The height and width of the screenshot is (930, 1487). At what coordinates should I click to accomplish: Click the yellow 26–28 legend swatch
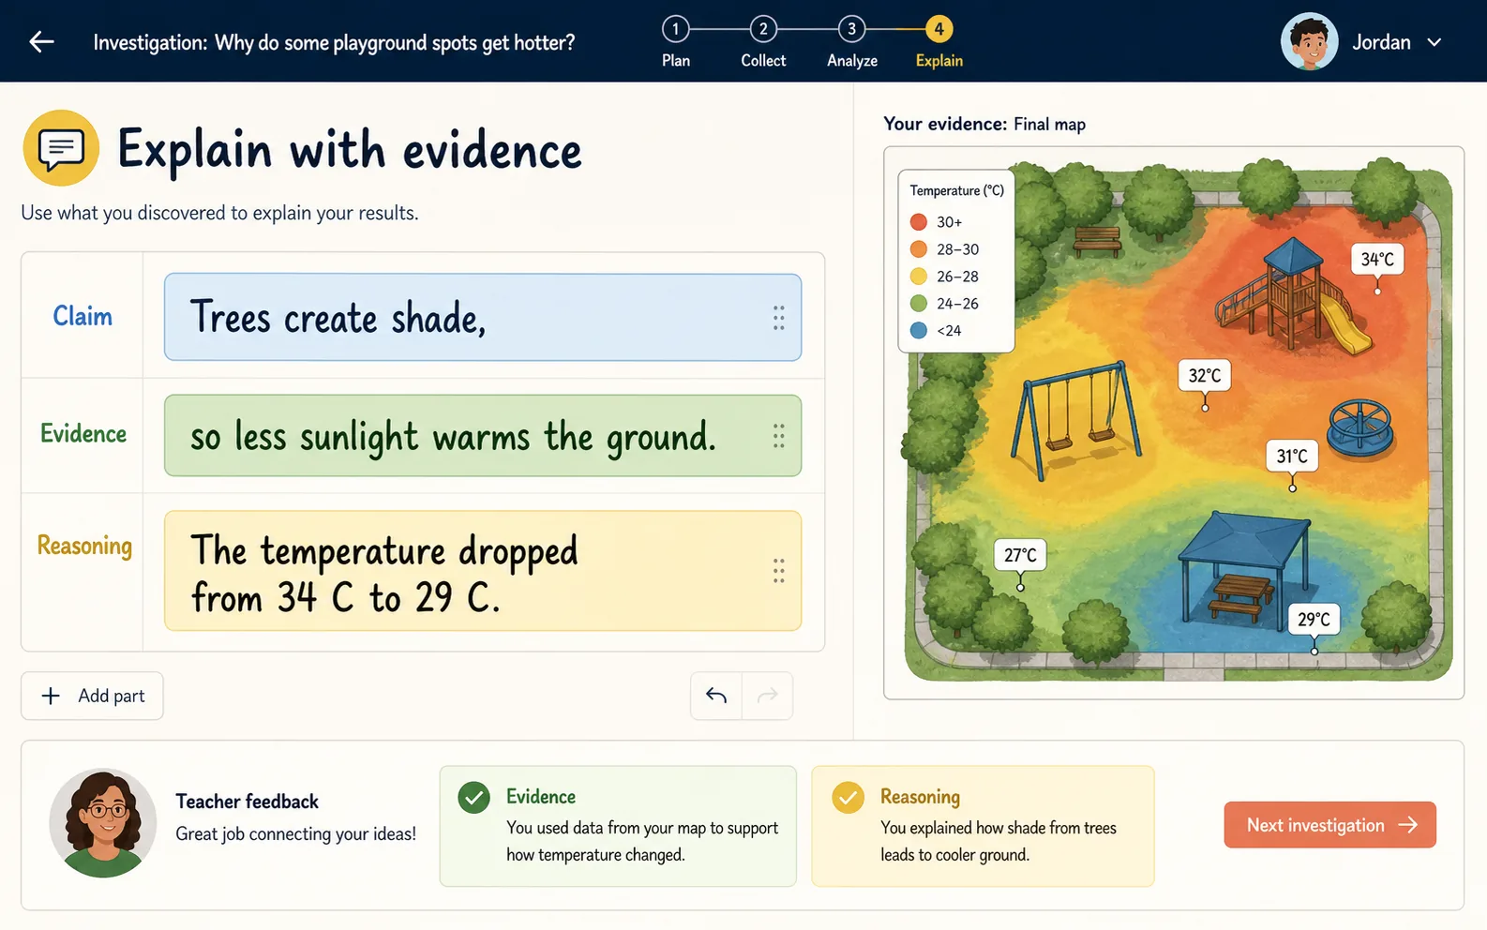(919, 277)
